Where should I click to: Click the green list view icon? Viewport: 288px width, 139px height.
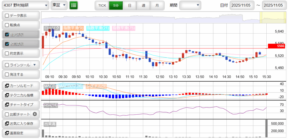(74, 5)
